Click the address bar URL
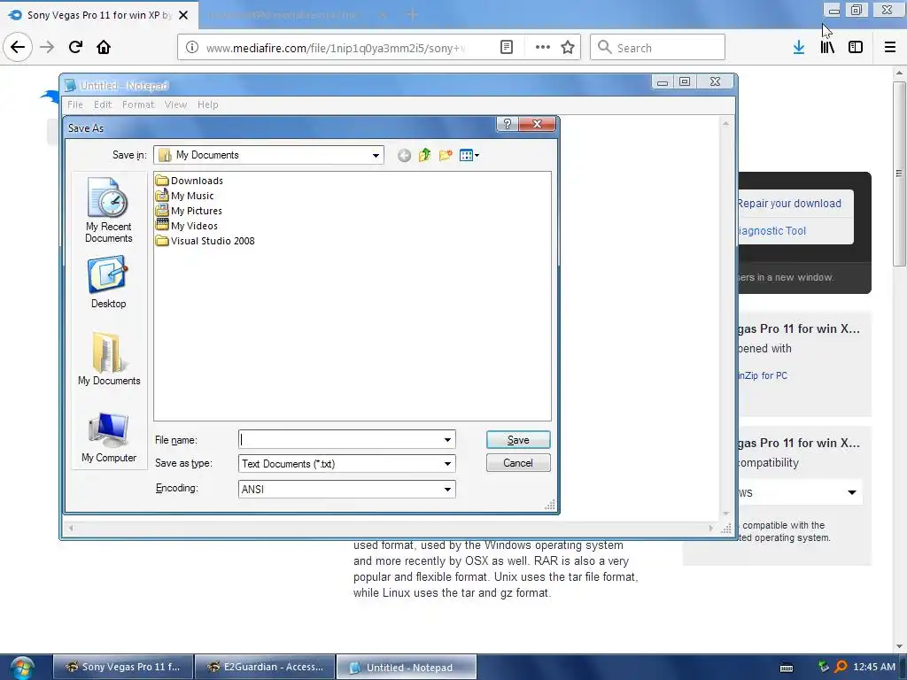Image resolution: width=907 pixels, height=680 pixels. 336,48
